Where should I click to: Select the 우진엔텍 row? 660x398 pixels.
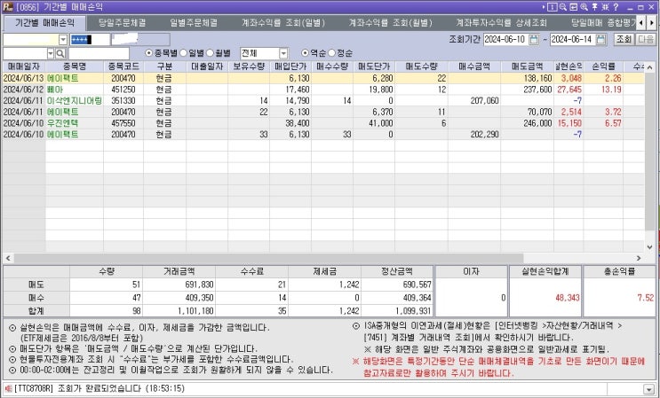323,123
